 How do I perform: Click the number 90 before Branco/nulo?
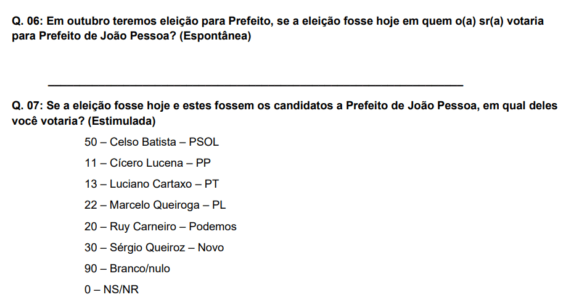click(x=91, y=269)
